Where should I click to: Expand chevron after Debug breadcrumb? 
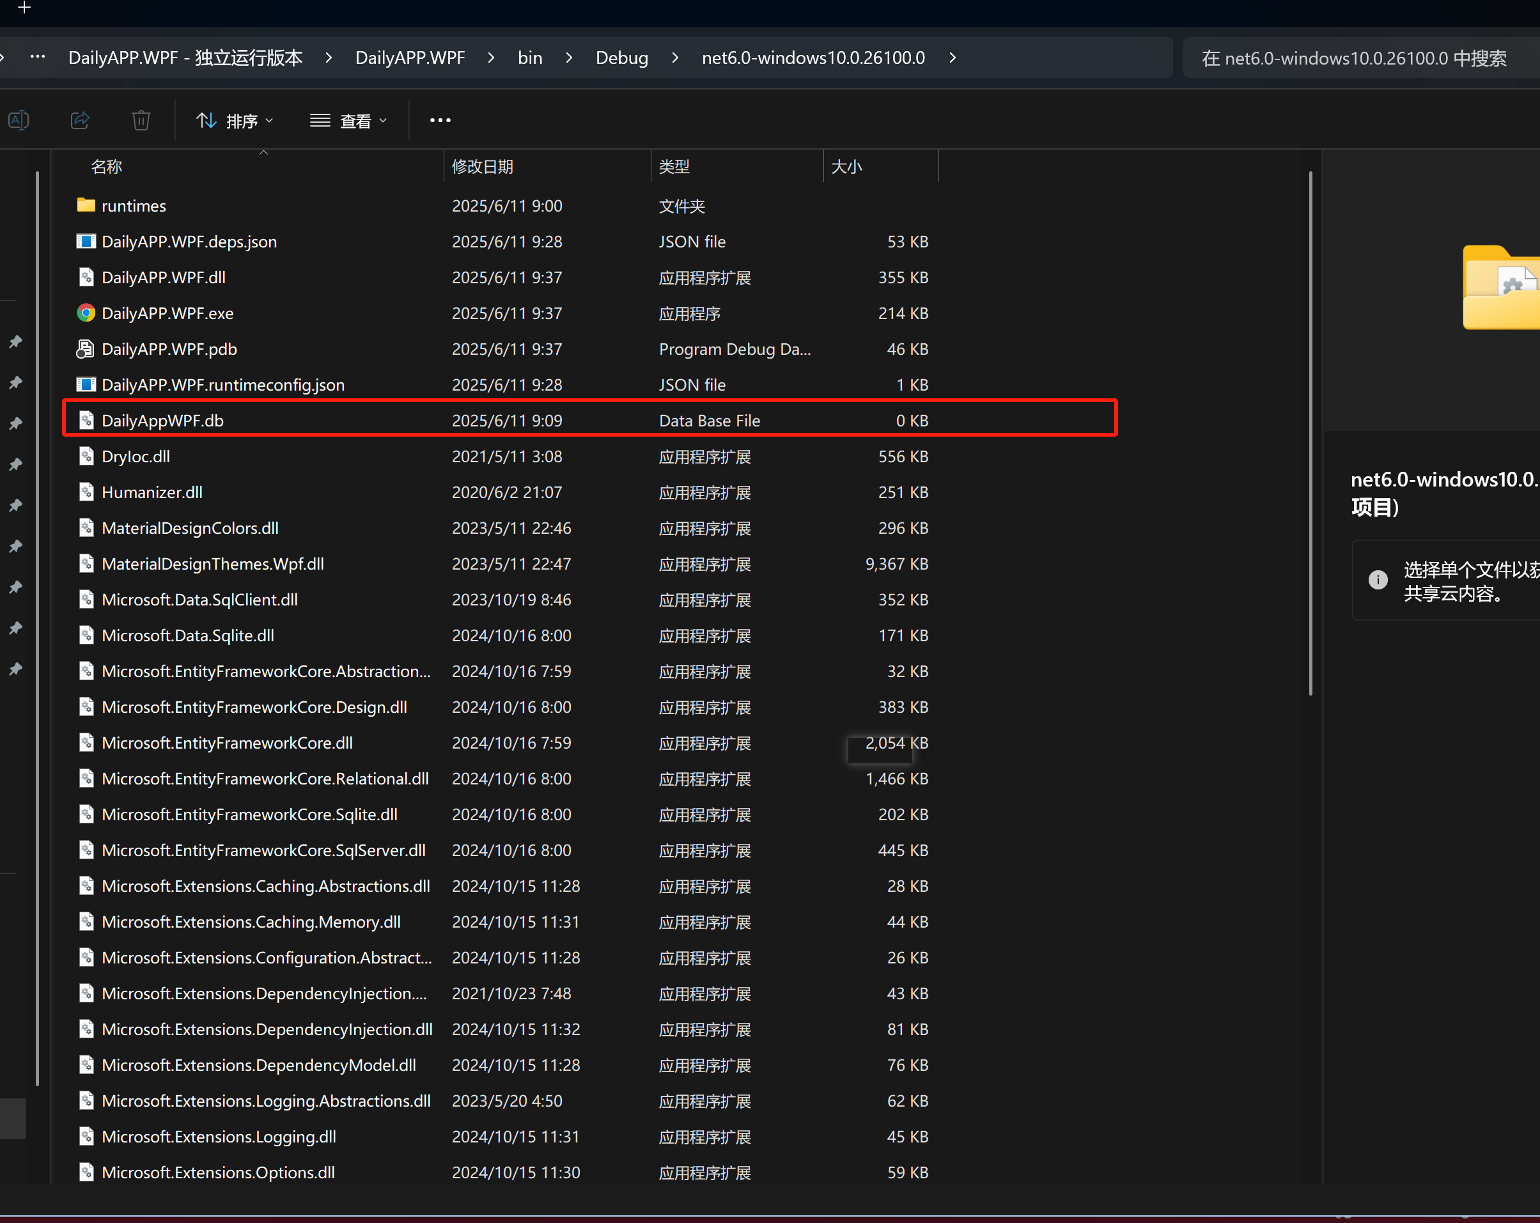pos(675,58)
